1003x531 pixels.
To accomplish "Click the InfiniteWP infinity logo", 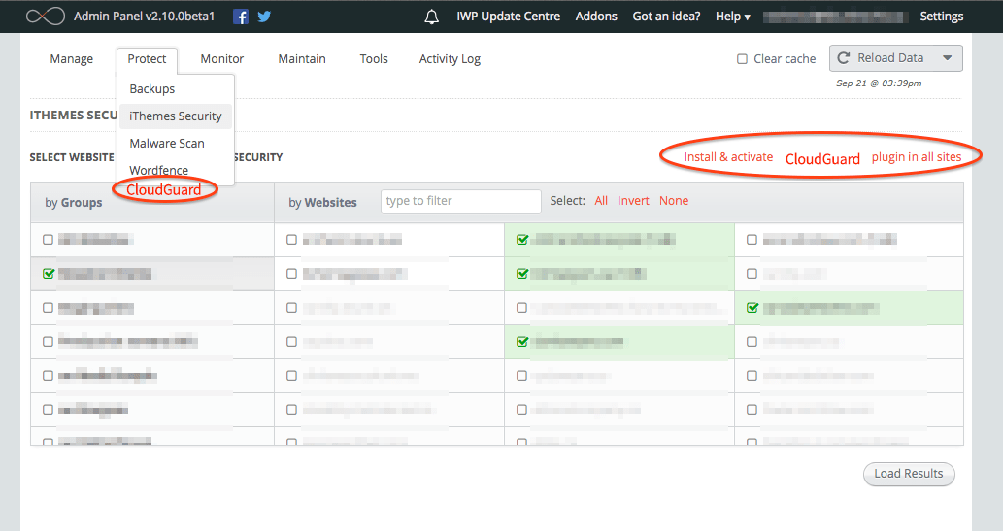I will pyautogui.click(x=45, y=16).
